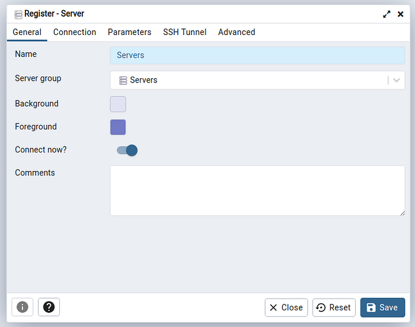Click the Server group label

[x=38, y=78]
